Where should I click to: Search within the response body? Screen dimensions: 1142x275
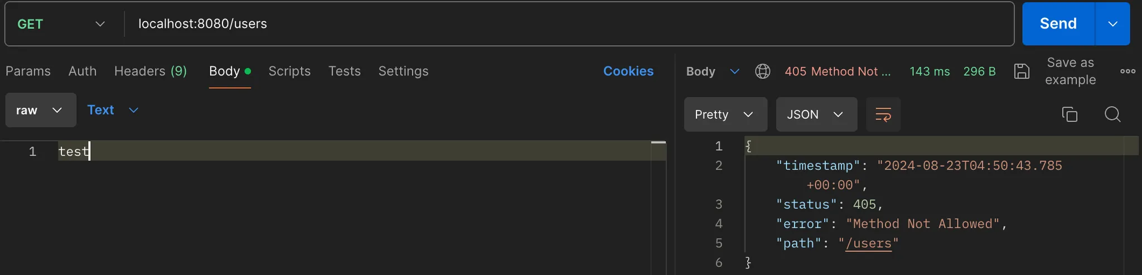coord(1112,114)
